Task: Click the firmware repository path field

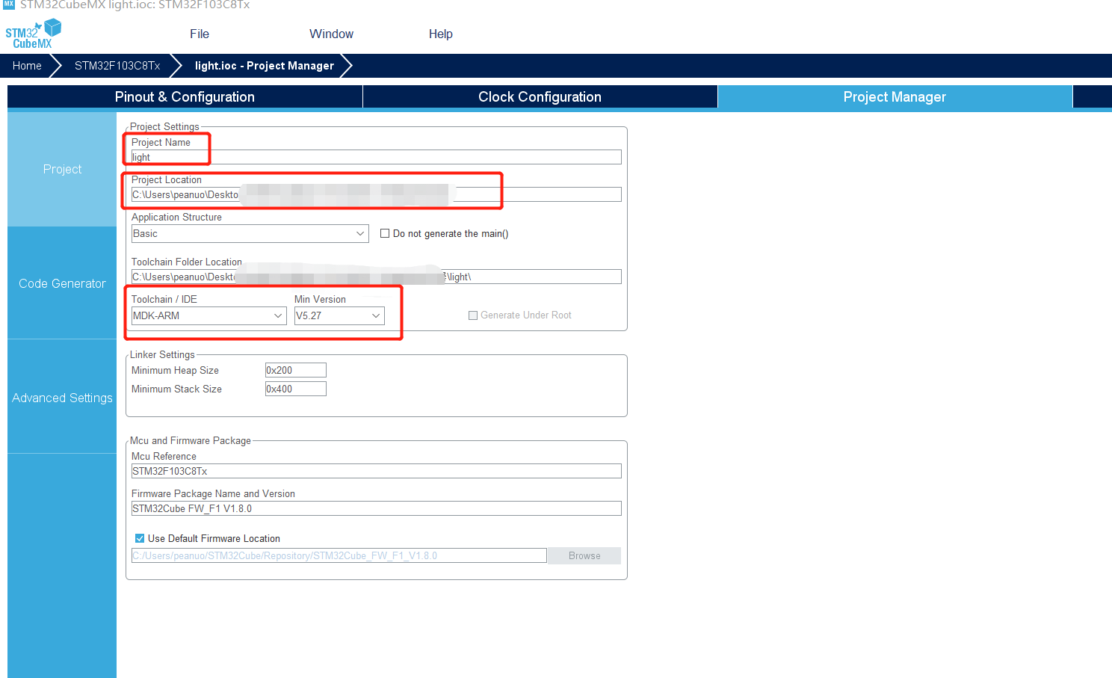Action: [339, 555]
